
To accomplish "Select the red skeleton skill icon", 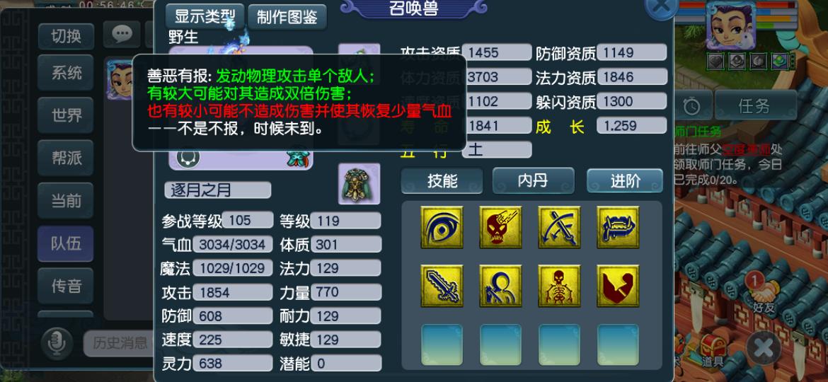I will (559, 286).
